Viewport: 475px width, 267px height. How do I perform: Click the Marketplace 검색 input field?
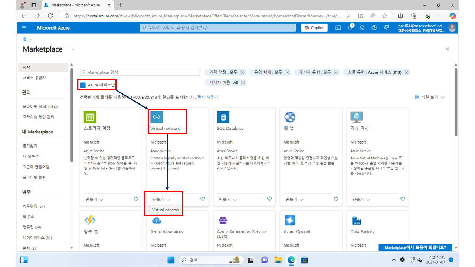tap(140, 72)
